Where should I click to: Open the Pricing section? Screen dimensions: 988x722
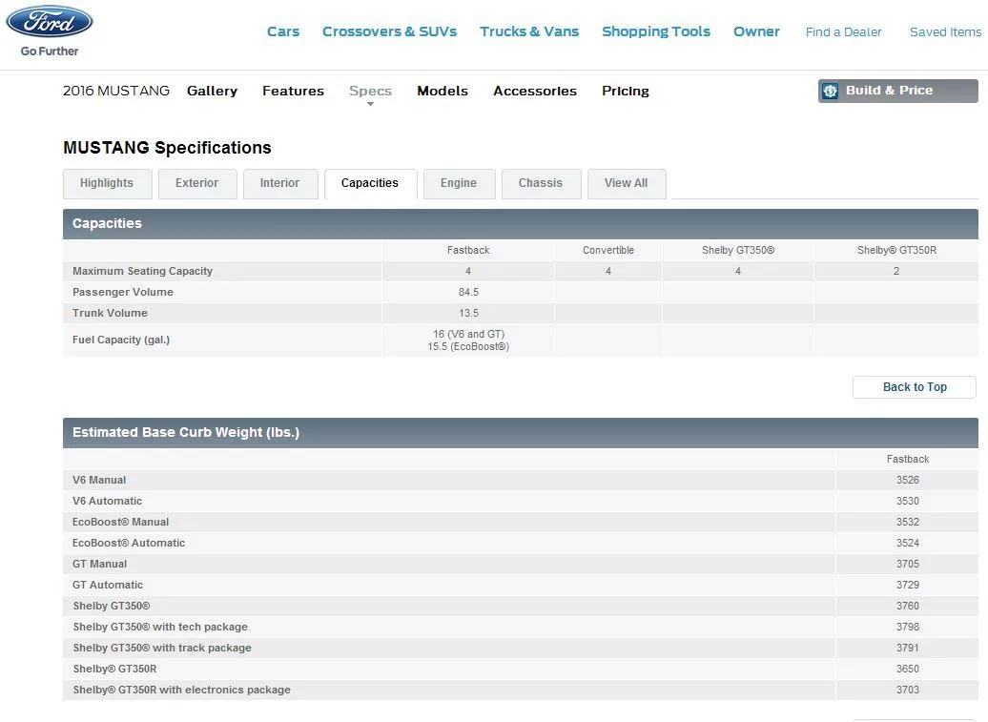point(625,91)
